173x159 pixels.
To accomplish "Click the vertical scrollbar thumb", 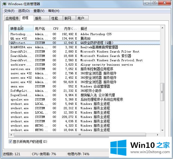I will pyautogui.click(x=162, y=92).
